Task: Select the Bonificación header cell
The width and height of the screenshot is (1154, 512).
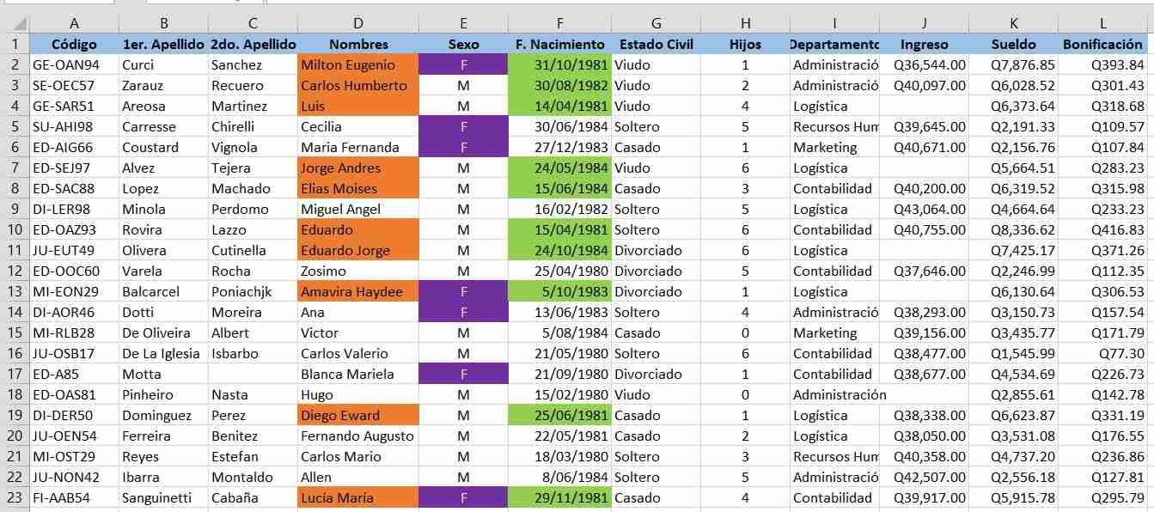Action: [x=1102, y=44]
